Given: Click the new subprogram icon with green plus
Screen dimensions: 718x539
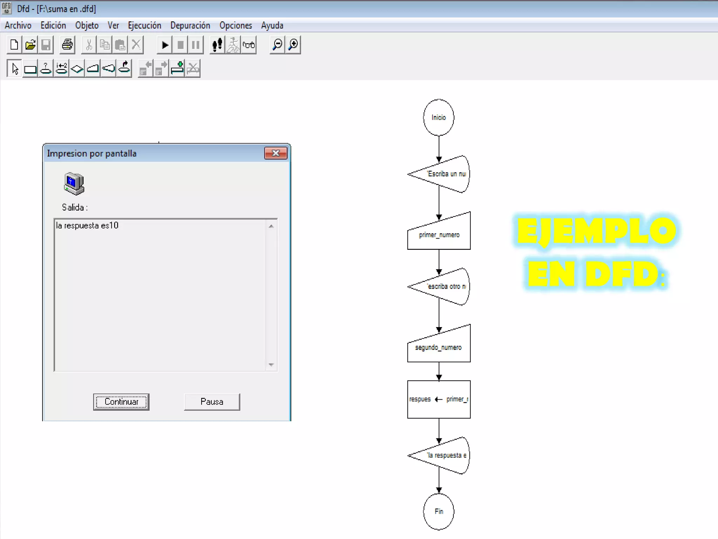Looking at the screenshot, I should [x=177, y=68].
